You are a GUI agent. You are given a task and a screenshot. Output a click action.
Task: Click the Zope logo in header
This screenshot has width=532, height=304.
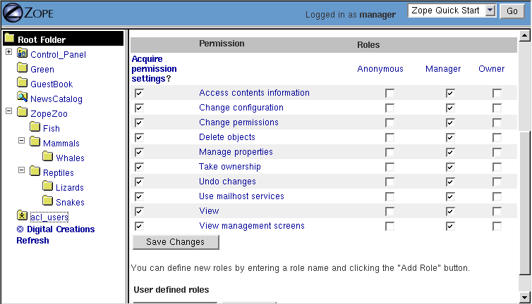pos(27,13)
